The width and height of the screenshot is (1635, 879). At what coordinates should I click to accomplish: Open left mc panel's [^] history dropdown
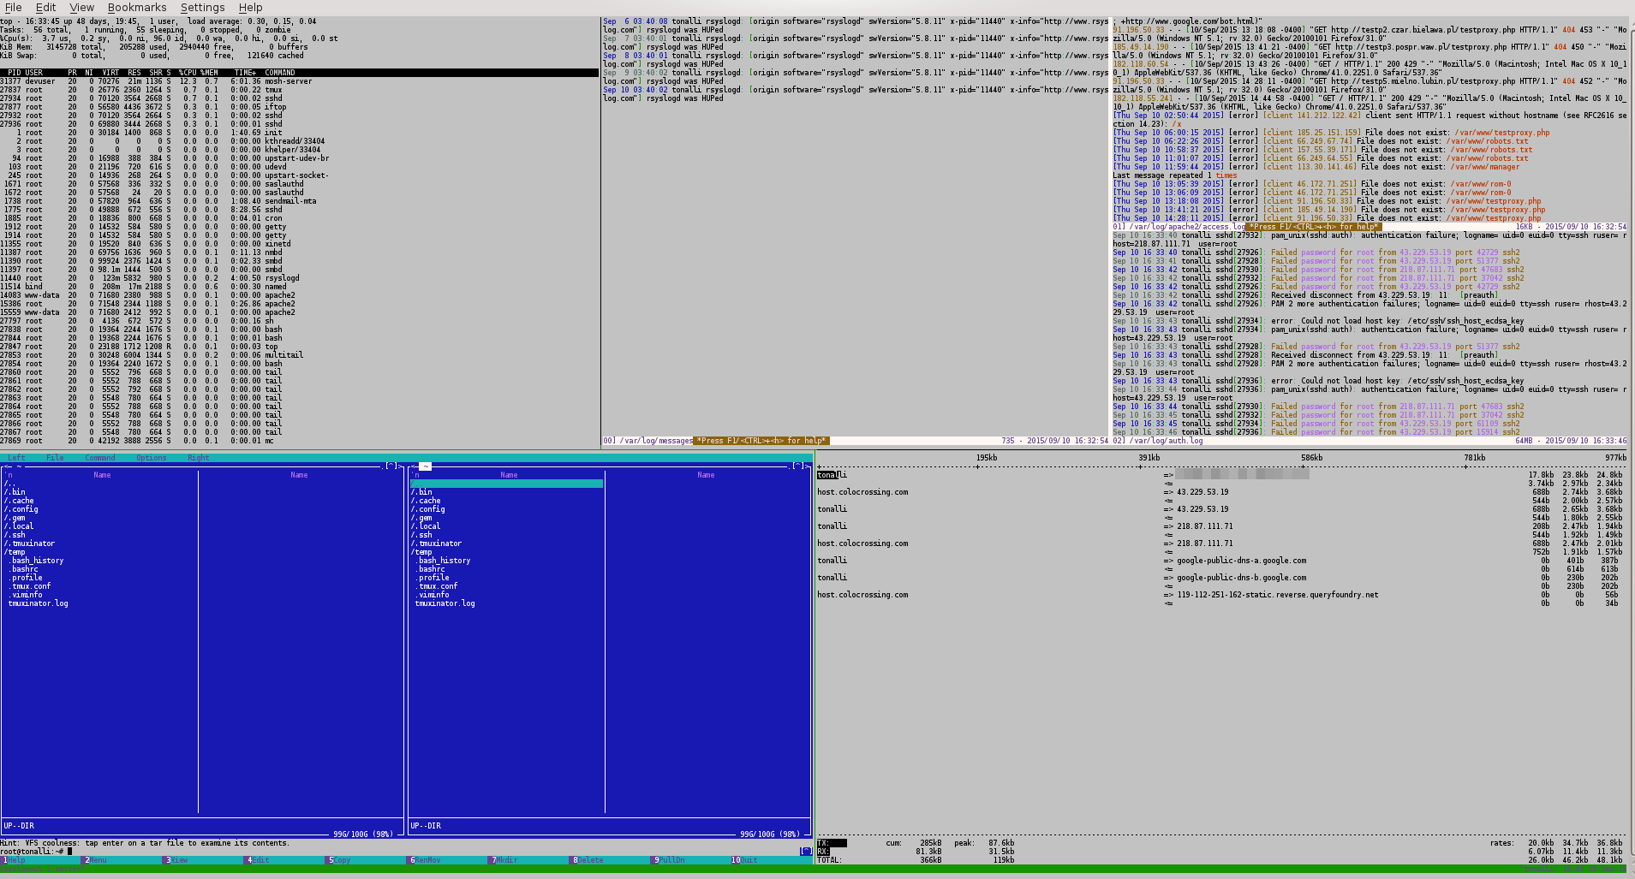tap(391, 466)
